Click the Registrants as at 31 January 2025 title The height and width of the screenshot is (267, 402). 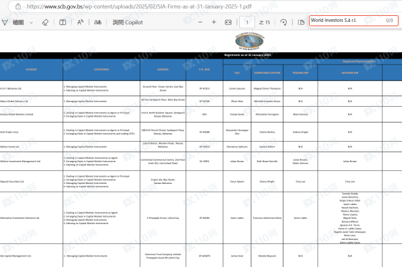(247, 55)
